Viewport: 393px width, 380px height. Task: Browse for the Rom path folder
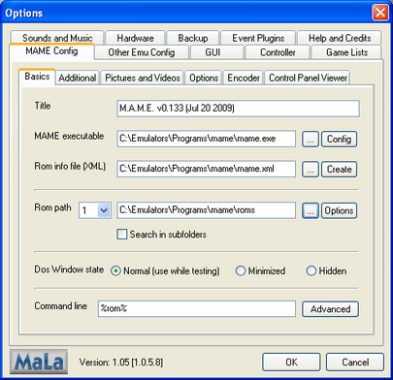311,210
